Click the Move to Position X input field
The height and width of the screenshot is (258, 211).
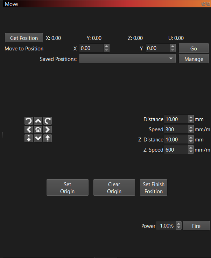tap(91, 48)
